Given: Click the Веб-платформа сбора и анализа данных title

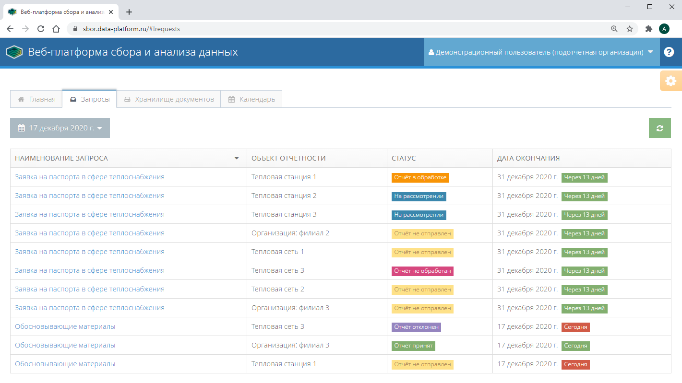Looking at the screenshot, I should coord(133,52).
